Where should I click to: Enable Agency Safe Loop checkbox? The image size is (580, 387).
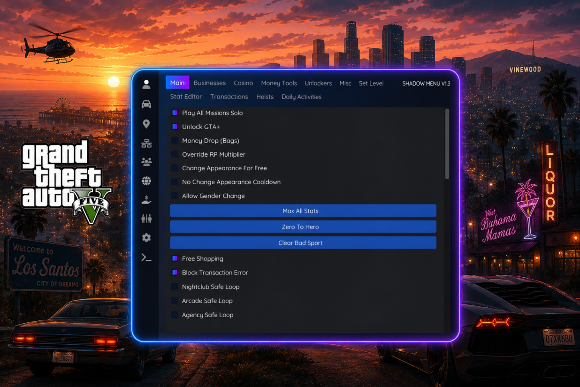pos(175,315)
